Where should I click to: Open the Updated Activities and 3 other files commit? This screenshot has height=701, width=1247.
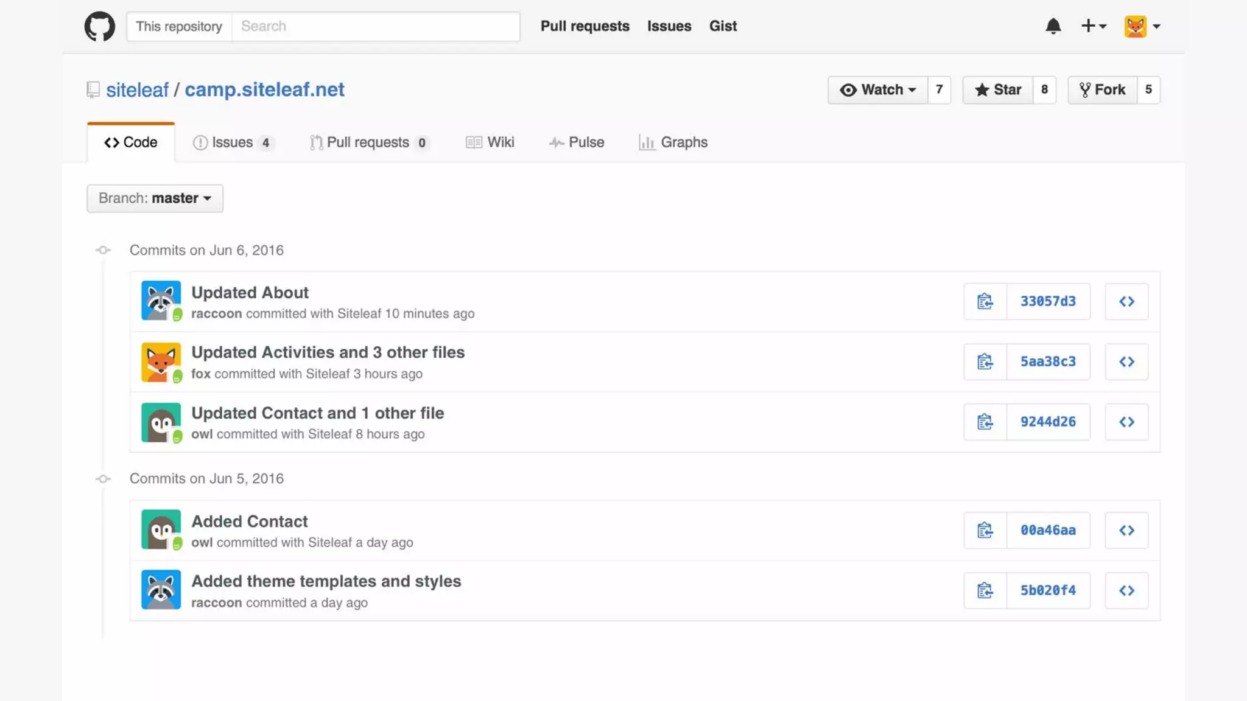pos(328,352)
